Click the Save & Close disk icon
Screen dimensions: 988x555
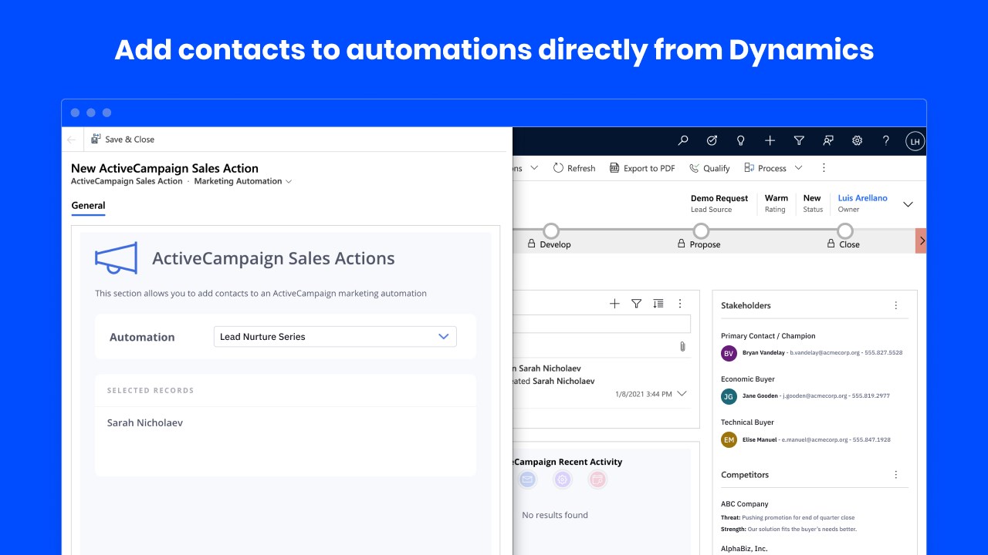pyautogui.click(x=96, y=140)
